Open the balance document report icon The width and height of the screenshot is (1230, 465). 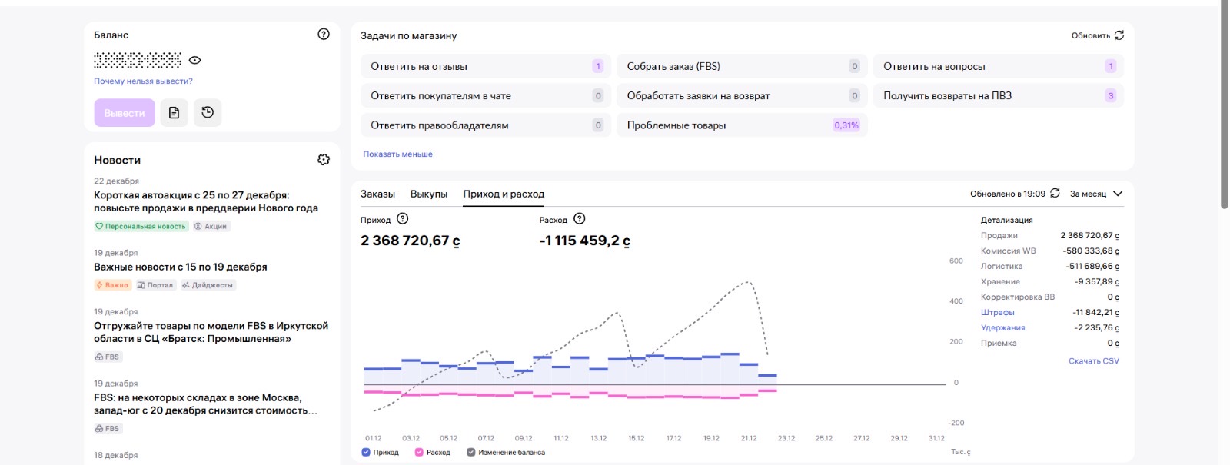tap(175, 113)
